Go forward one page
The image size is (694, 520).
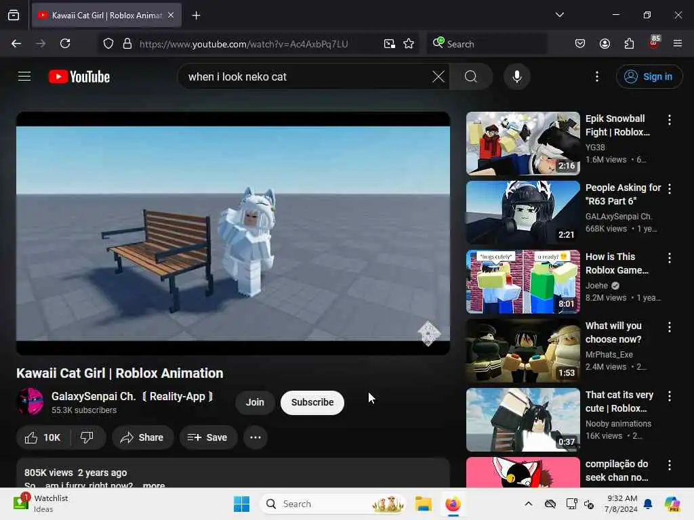[41, 43]
